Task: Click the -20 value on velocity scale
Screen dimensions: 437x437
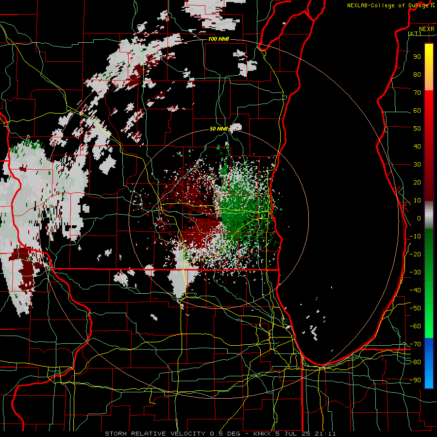Action: [415, 254]
